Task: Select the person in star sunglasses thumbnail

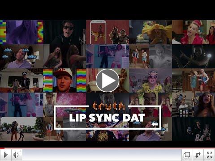Action: click(x=150, y=80)
